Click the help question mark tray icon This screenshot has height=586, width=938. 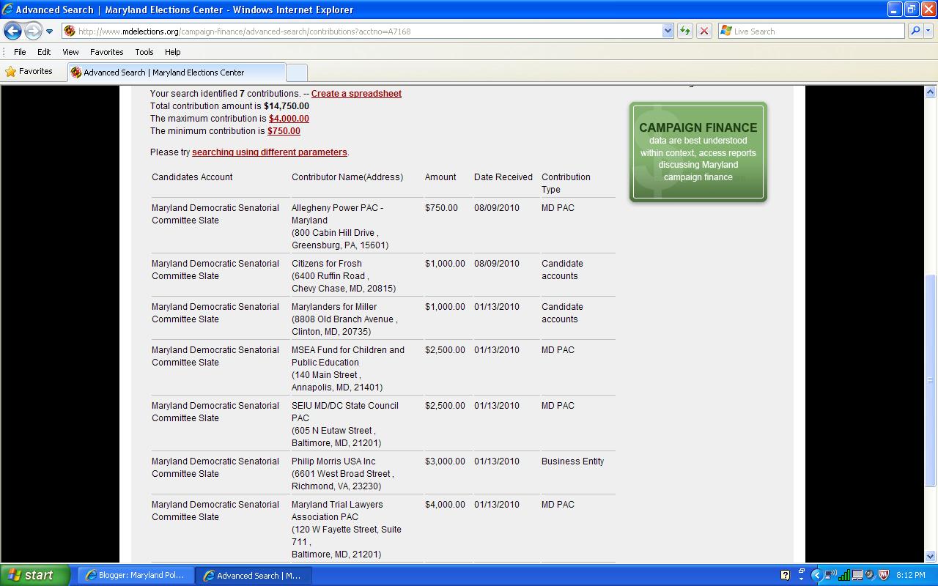point(786,575)
